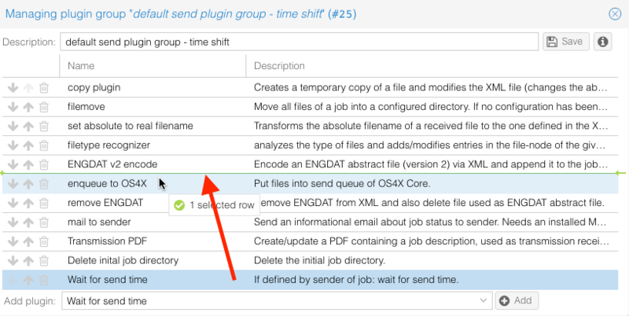Move 'Delete initial job directory' up
Screen dimensions: 629x316
click(28, 261)
